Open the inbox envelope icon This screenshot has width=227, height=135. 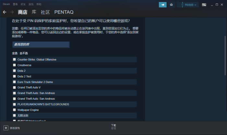(172, 5)
